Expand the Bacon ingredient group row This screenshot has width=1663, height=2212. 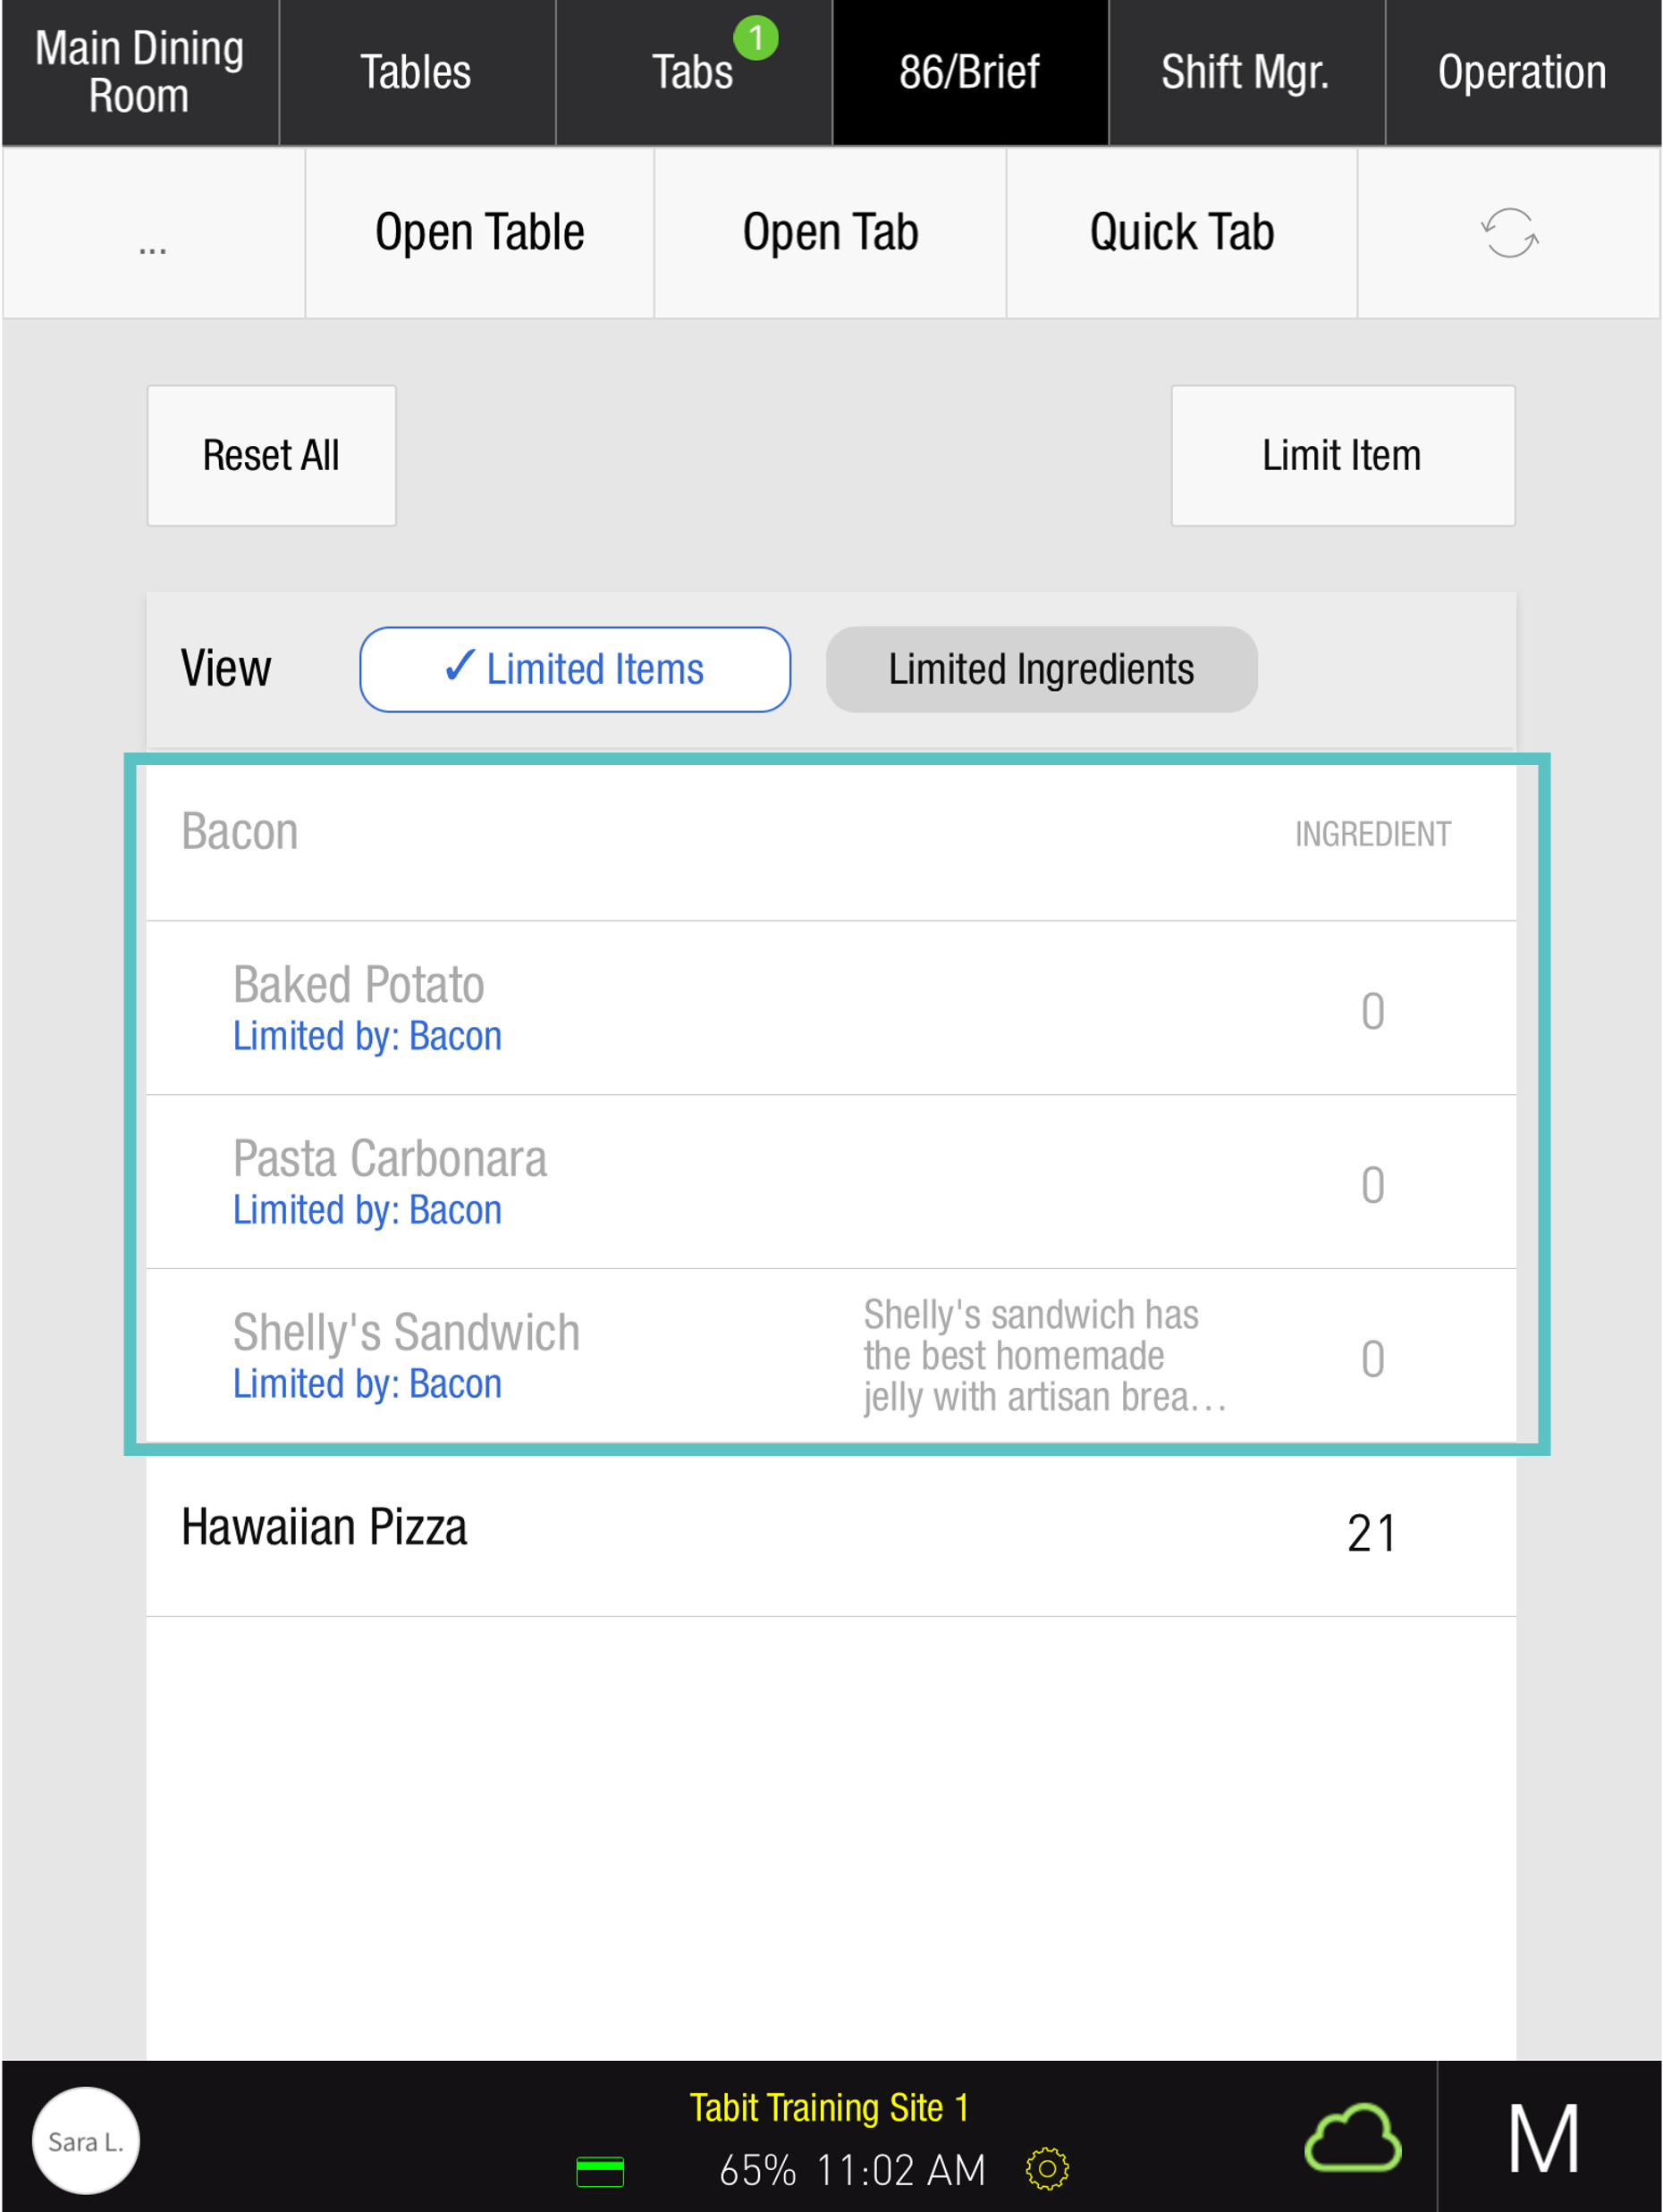pos(831,833)
